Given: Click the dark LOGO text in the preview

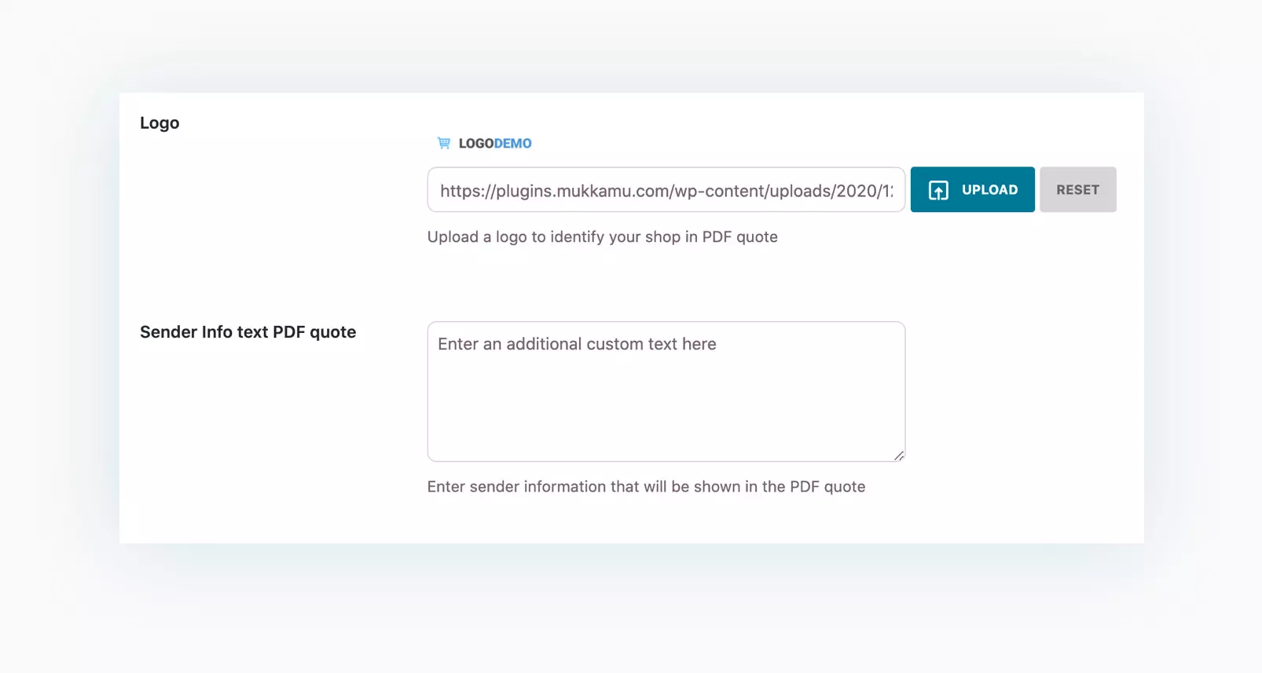Looking at the screenshot, I should 476,143.
